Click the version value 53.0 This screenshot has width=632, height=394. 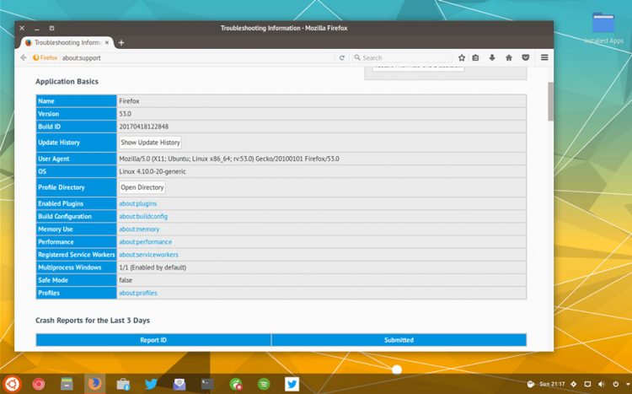[125, 114]
